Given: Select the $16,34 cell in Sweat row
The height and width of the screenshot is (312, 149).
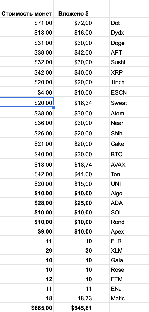Looking at the screenshot, I should coord(73,103).
